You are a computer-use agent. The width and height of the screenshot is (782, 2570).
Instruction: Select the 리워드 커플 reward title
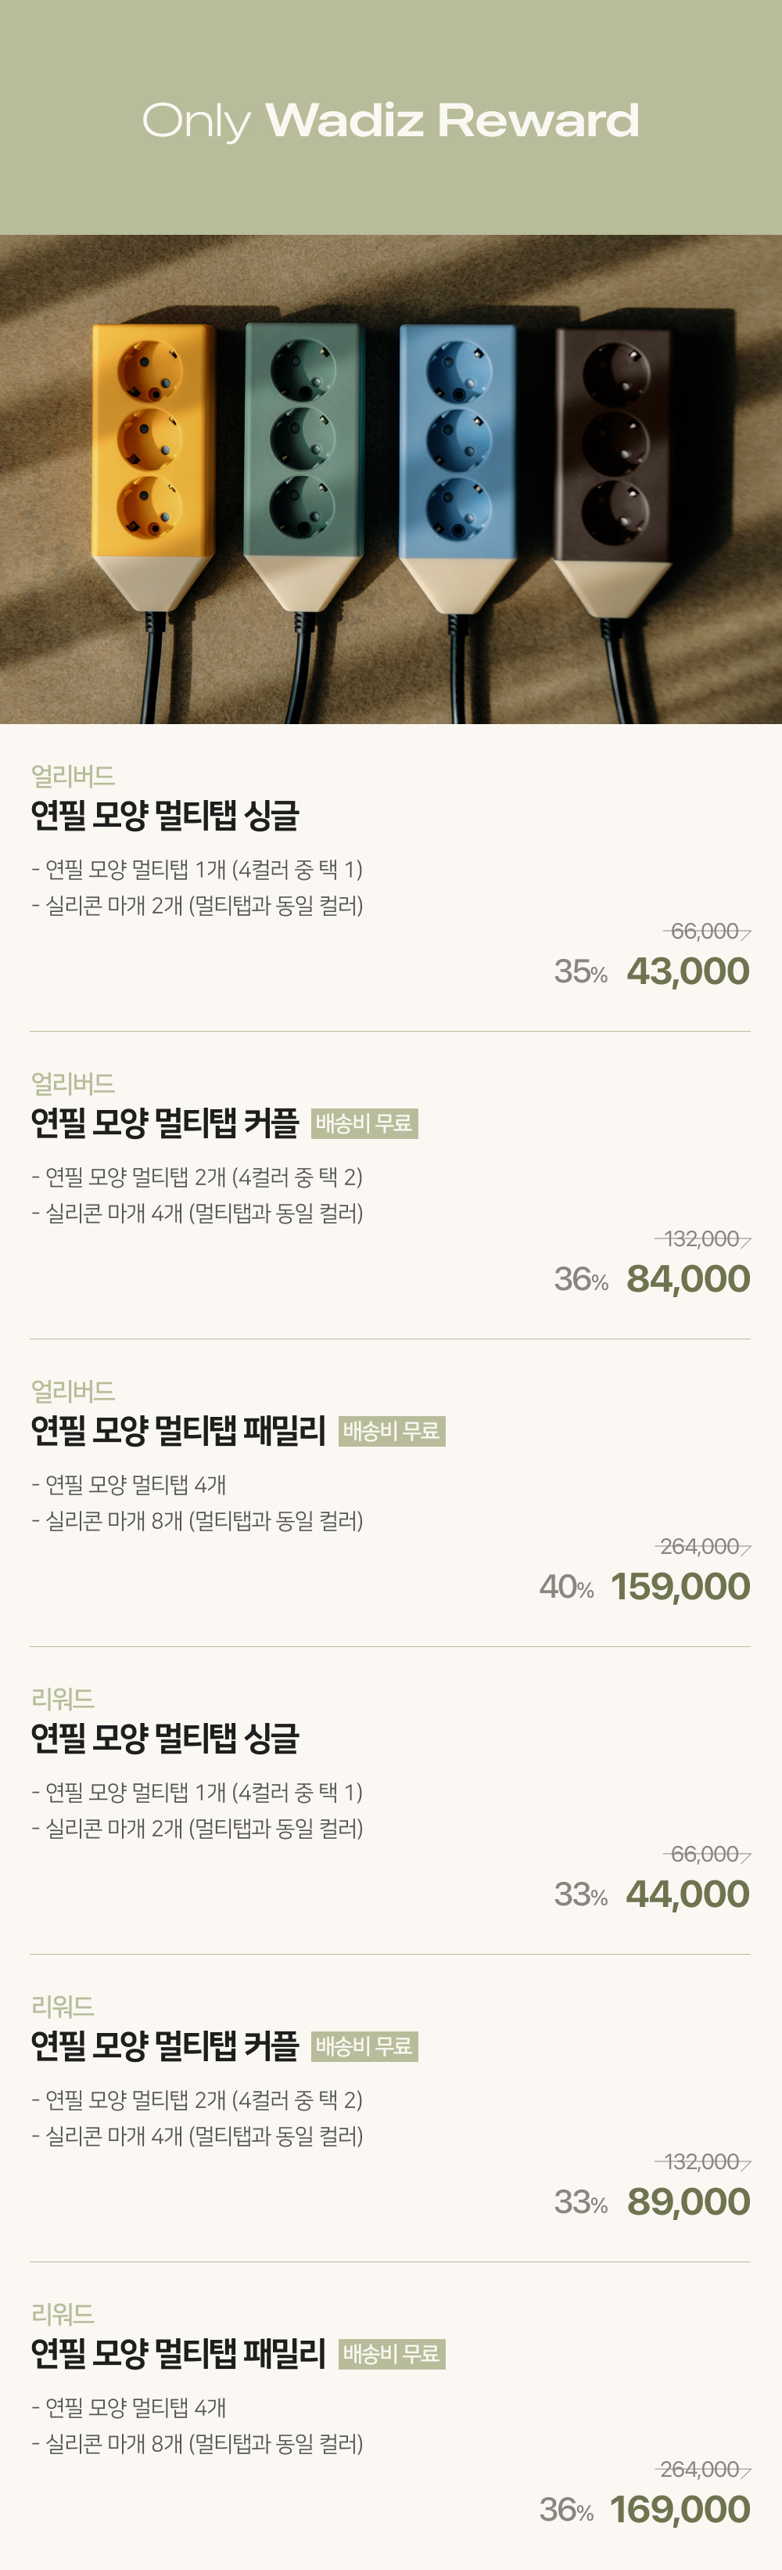click(165, 2046)
